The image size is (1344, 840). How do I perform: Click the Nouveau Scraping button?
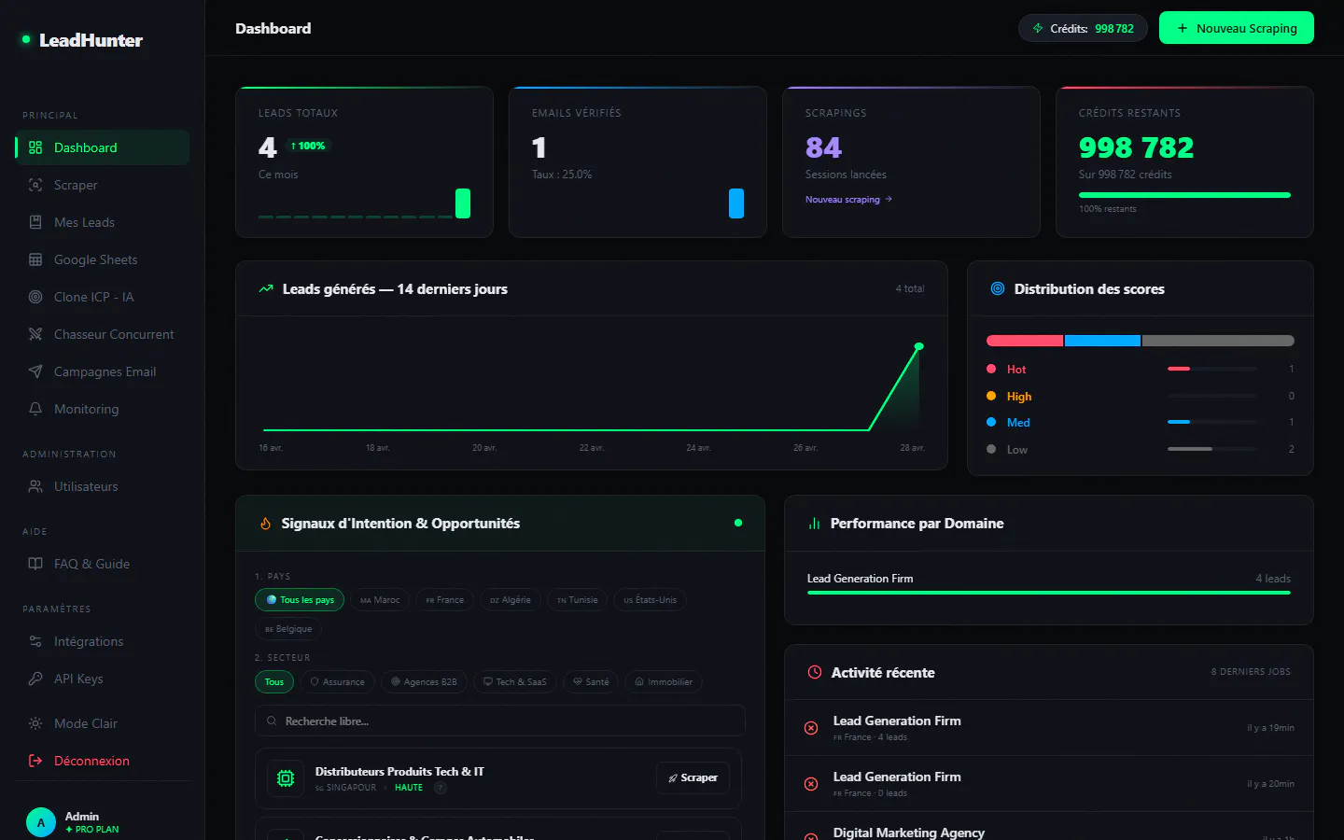[x=1237, y=28]
